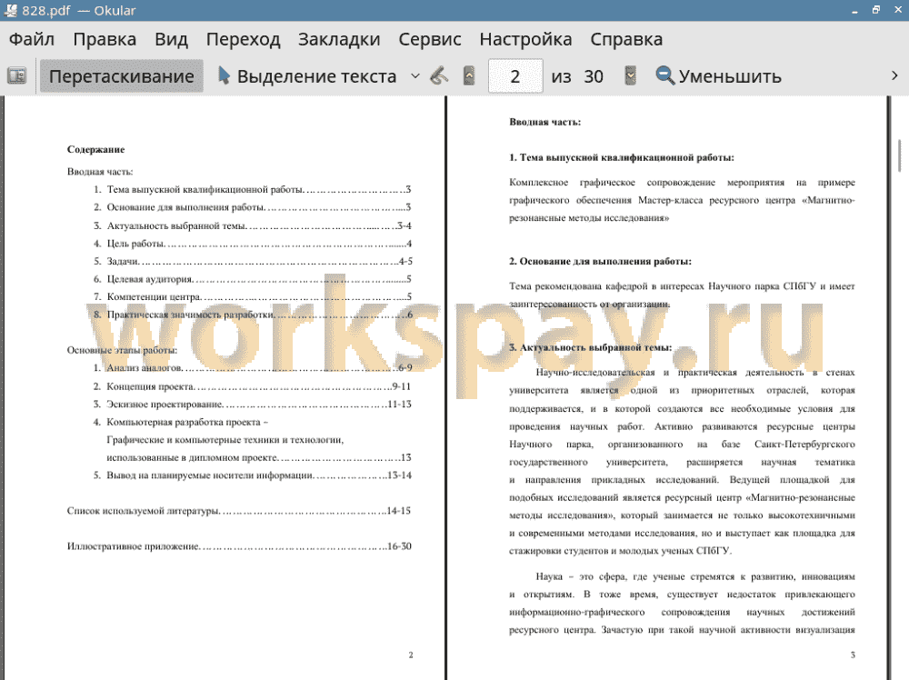The height and width of the screenshot is (680, 909).
Task: Open the Сервис menu
Action: click(430, 39)
